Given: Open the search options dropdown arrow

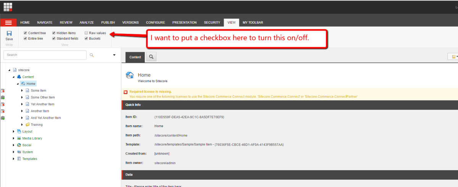Looking at the screenshot, I should pyautogui.click(x=114, y=55).
